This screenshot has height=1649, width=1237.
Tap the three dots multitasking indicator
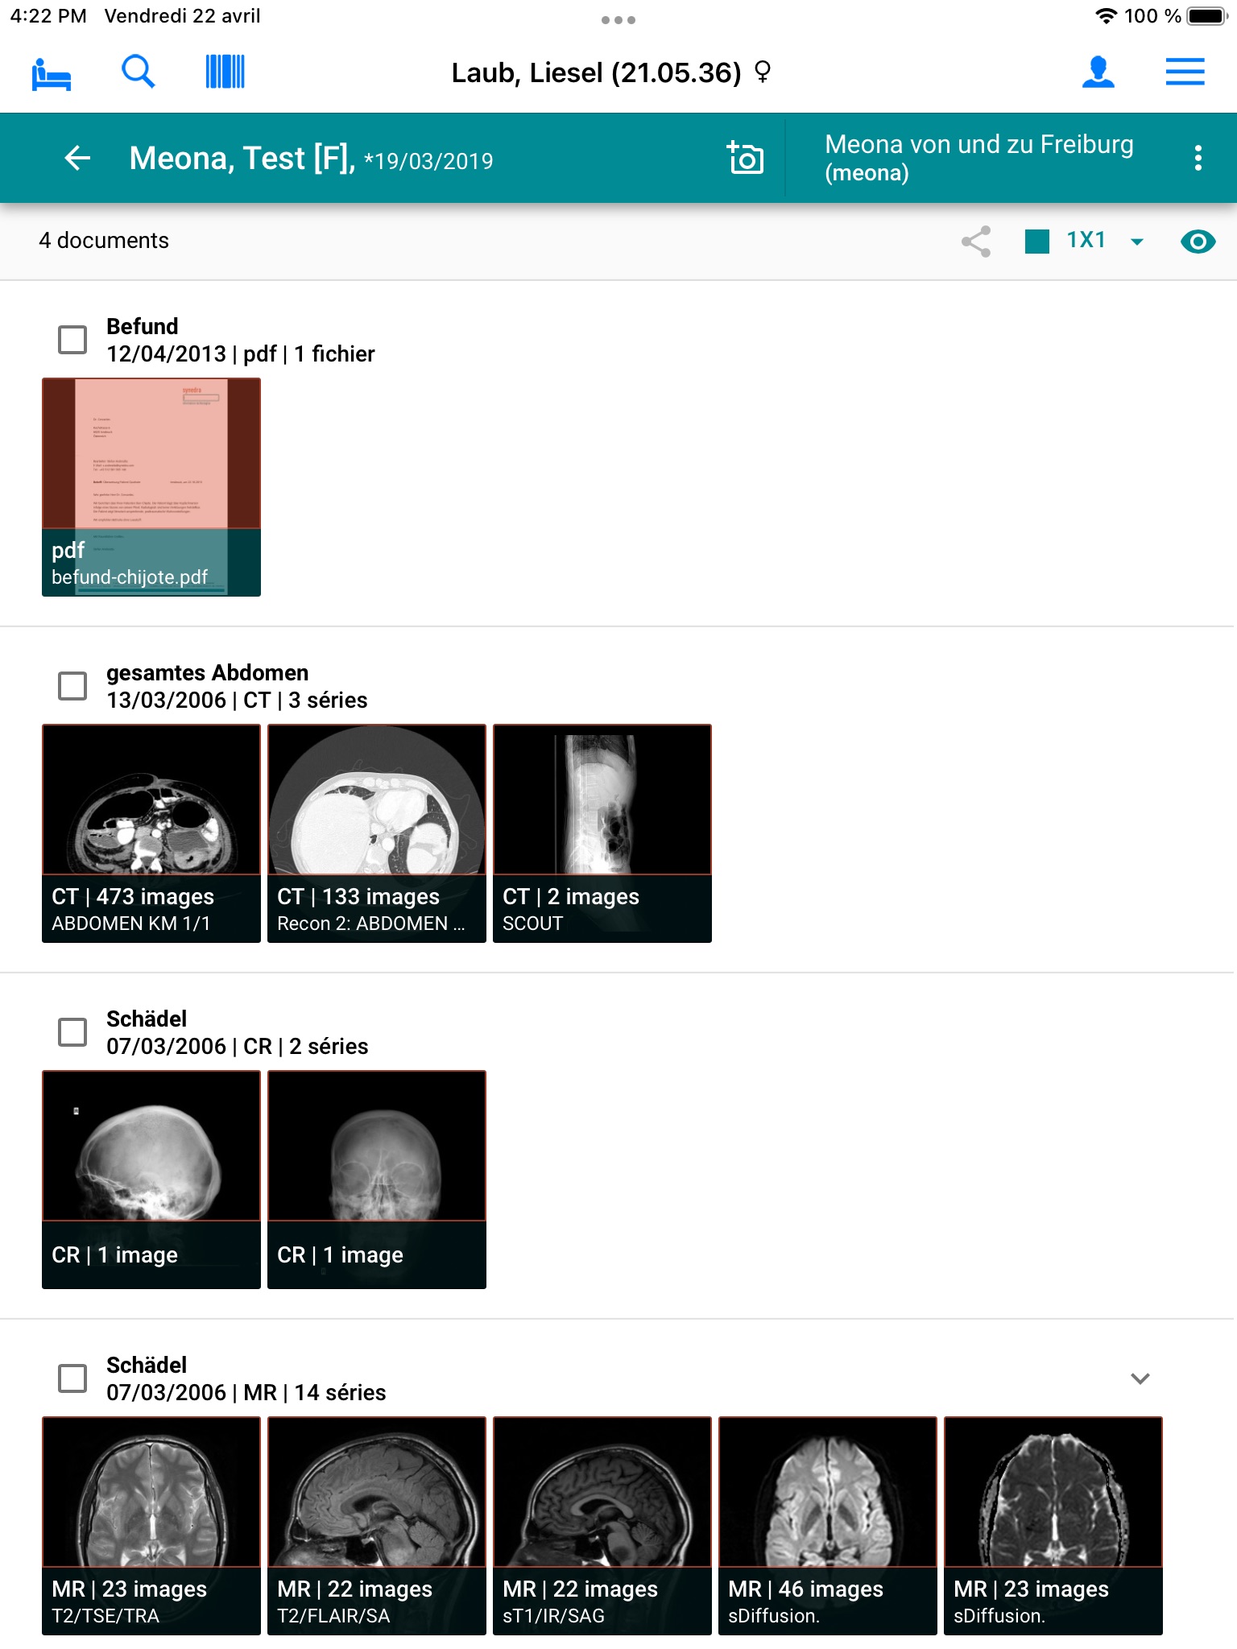[x=618, y=20]
